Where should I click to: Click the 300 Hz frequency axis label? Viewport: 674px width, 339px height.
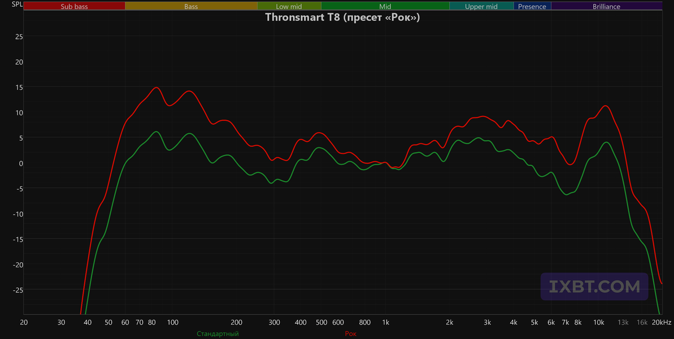[274, 322]
